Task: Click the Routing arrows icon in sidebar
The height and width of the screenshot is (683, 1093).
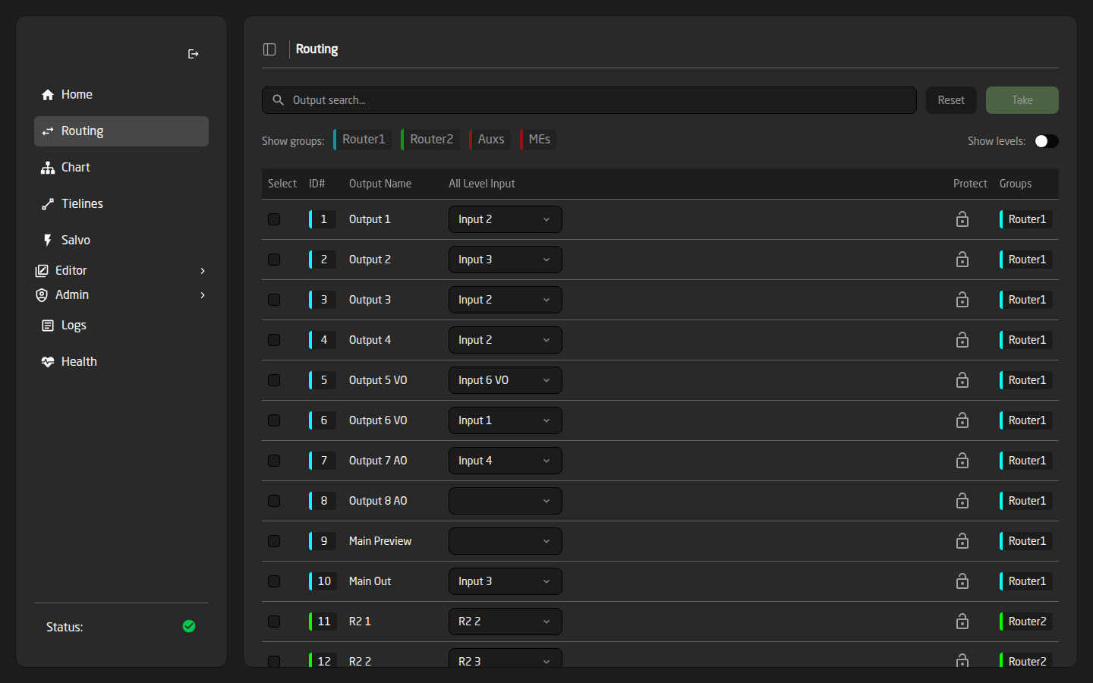Action: point(48,131)
